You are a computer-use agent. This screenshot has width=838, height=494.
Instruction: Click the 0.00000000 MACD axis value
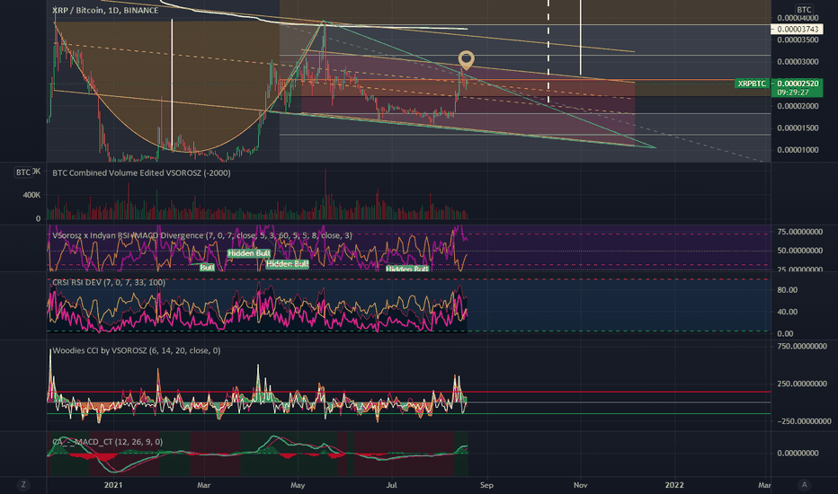798,454
